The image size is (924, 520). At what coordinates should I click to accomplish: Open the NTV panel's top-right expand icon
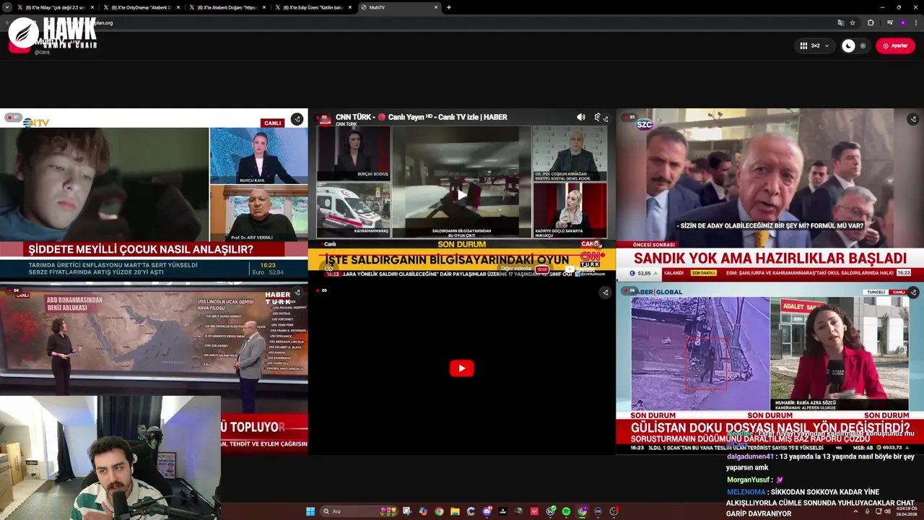click(x=297, y=119)
